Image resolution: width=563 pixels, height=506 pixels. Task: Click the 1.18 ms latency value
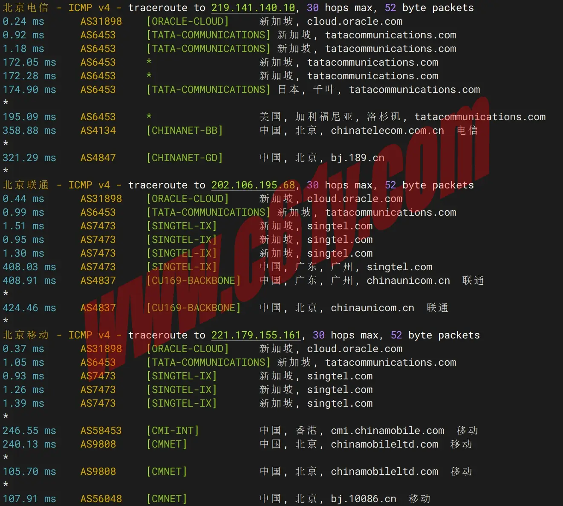click(x=23, y=49)
